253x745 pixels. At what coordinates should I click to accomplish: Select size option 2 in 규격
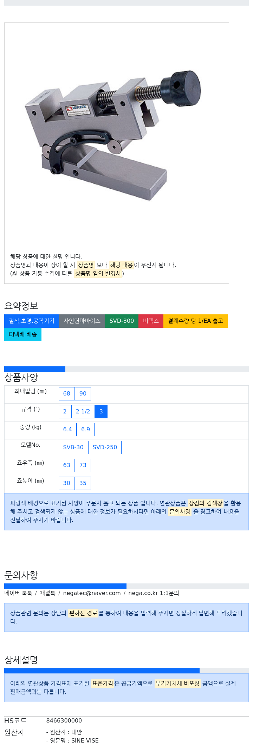pyautogui.click(x=65, y=412)
